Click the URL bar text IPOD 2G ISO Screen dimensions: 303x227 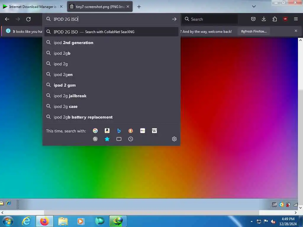(x=66, y=19)
